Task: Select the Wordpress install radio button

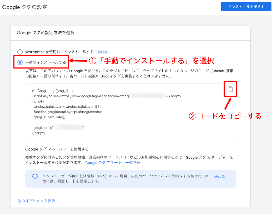Action: pyautogui.click(x=20, y=52)
